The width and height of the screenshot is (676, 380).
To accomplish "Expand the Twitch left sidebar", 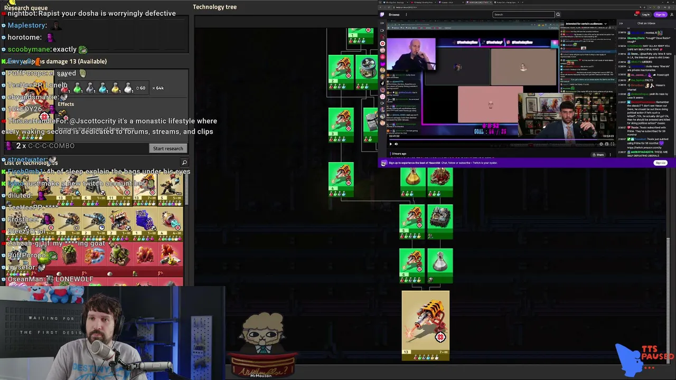I will (x=382, y=24).
